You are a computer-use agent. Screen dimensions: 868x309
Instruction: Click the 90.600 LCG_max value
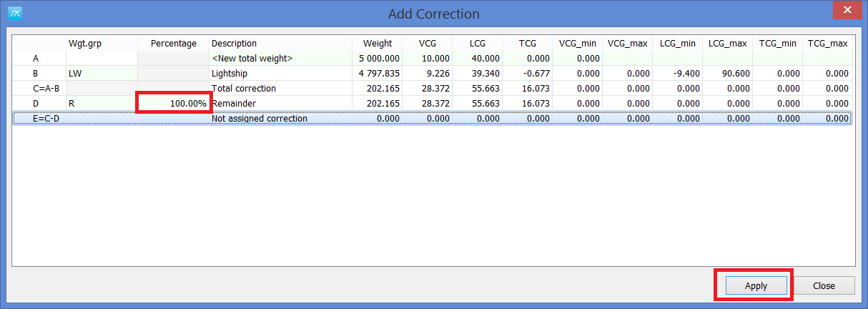(x=727, y=73)
